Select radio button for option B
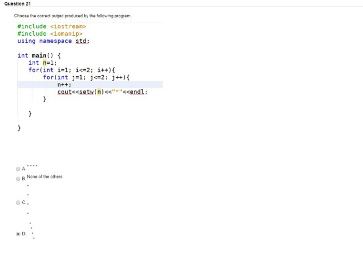The width and height of the screenshot is (363, 256). tap(18, 179)
